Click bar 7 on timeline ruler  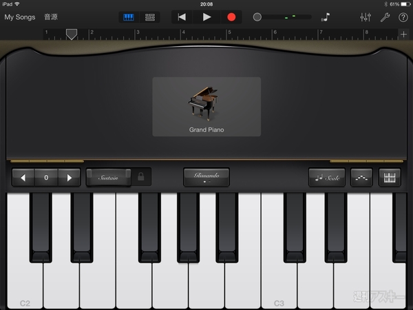click(x=321, y=32)
